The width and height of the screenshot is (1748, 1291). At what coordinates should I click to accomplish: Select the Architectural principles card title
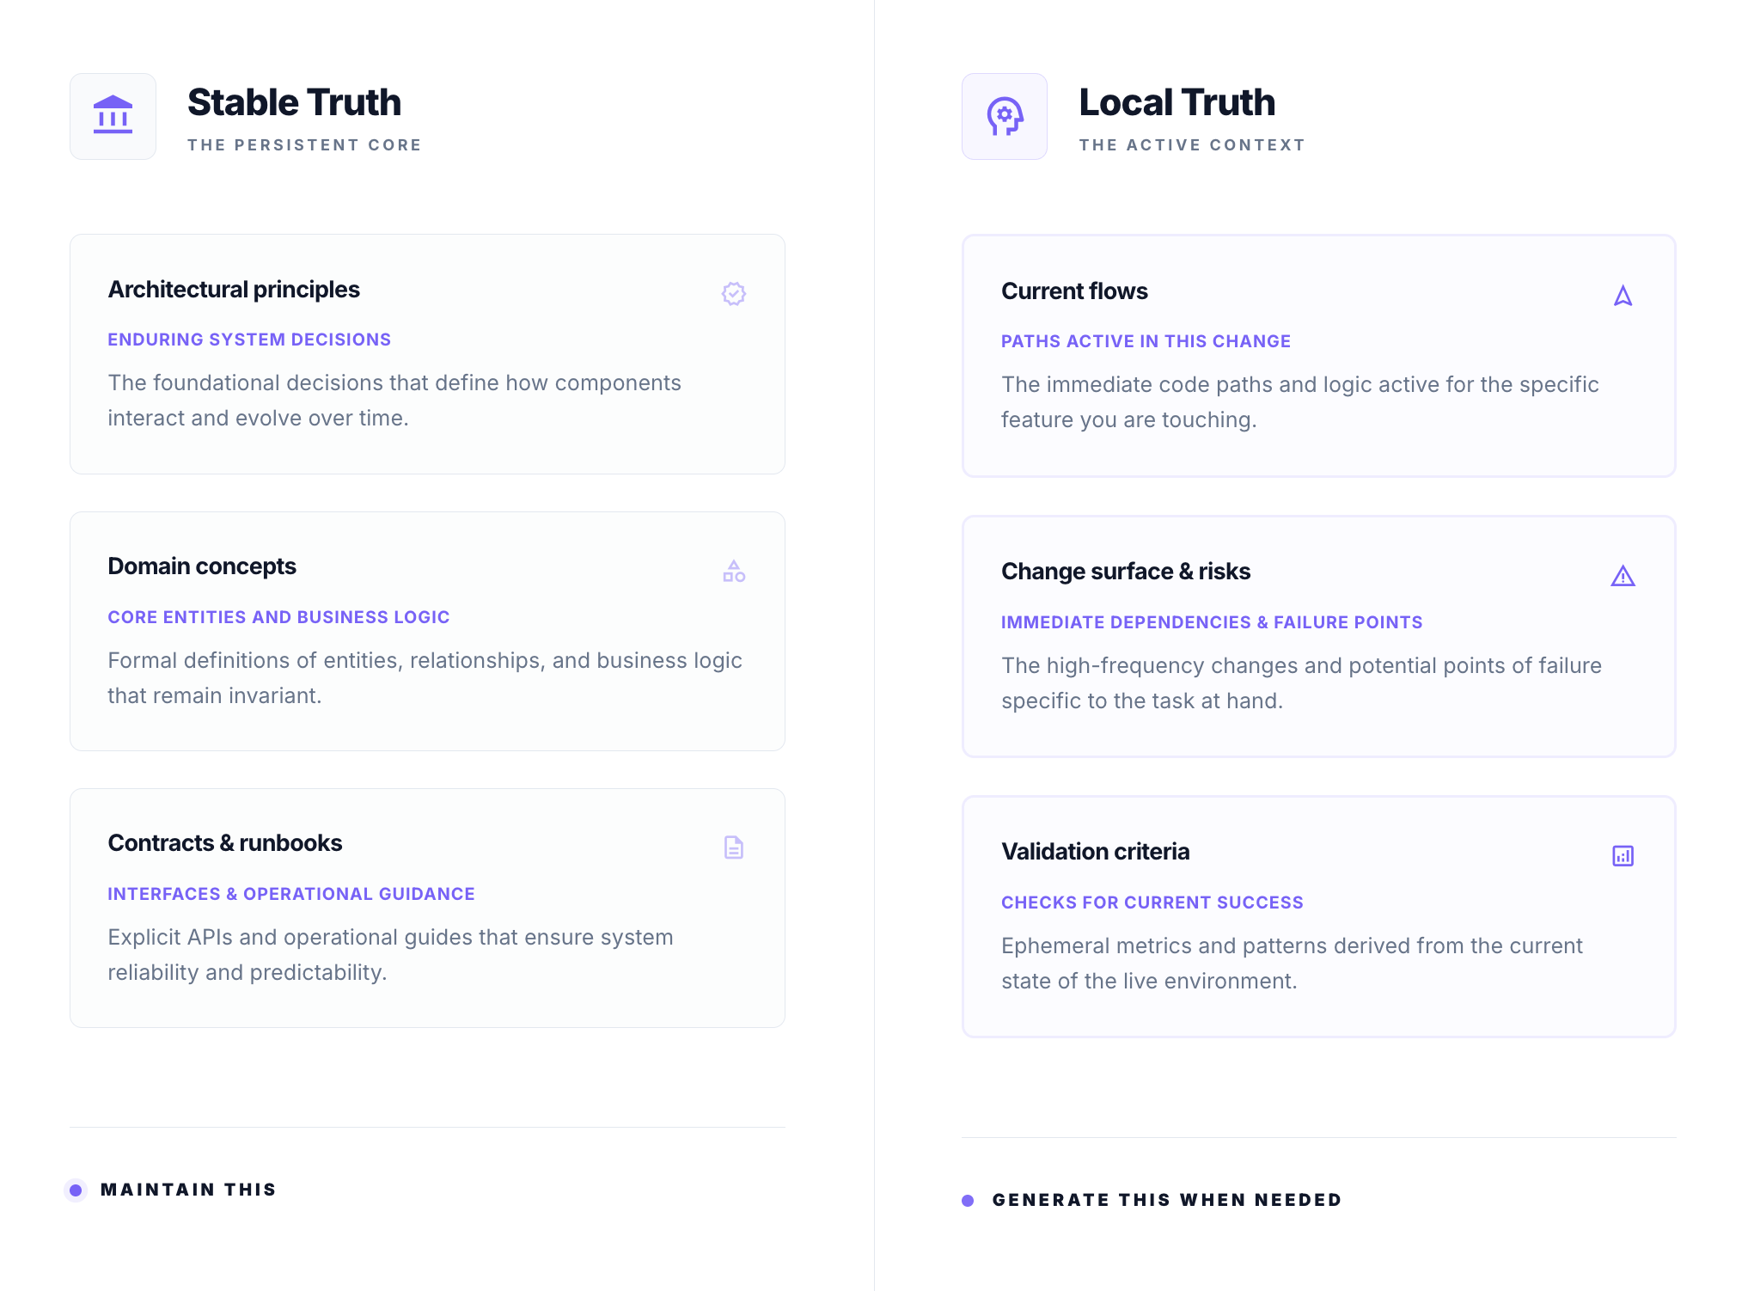[234, 290]
